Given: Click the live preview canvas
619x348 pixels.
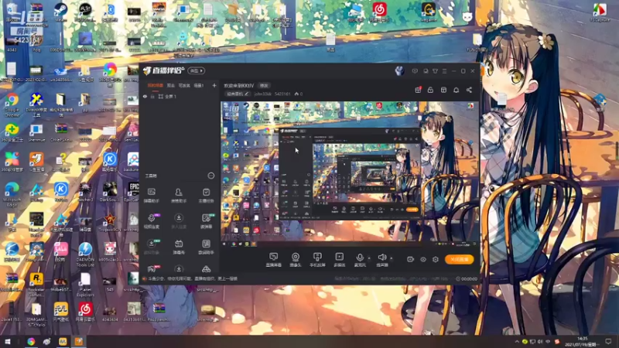Looking at the screenshot, I should click(x=350, y=175).
